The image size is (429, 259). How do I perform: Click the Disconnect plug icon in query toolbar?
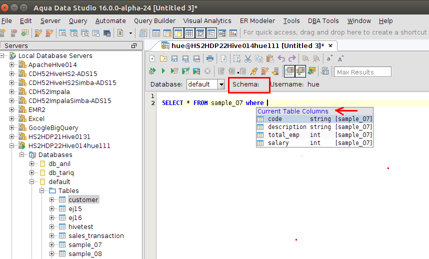pyautogui.click(x=264, y=71)
